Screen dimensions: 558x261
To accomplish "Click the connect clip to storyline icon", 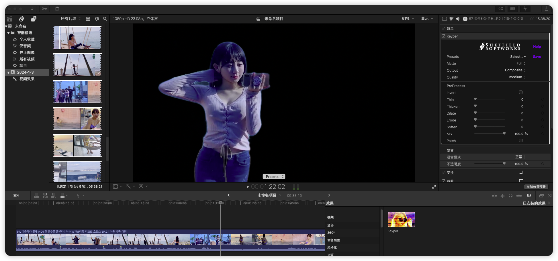I will coord(36,195).
